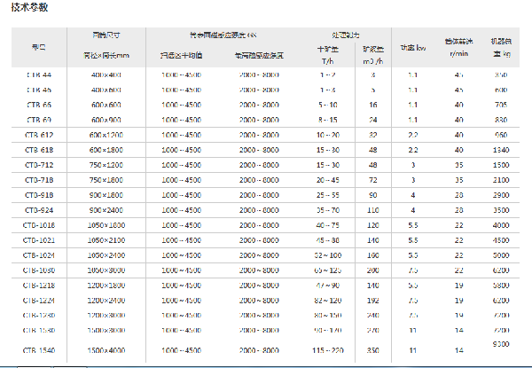Click the CTB-66 model cell
532x368 pixels.
[x=39, y=105]
